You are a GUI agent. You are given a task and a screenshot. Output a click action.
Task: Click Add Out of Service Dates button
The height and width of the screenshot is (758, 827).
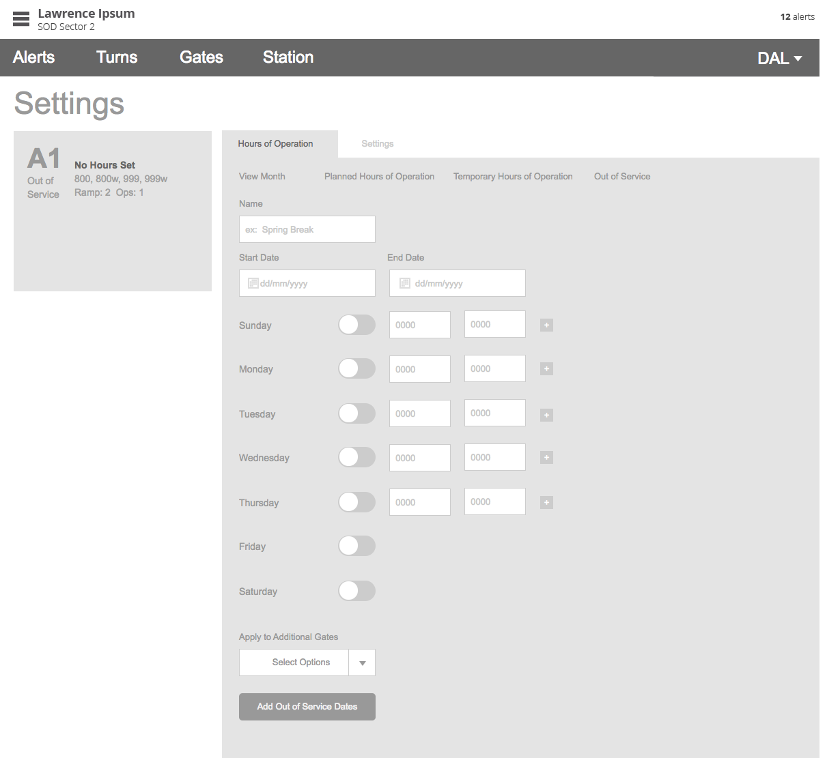pos(307,707)
